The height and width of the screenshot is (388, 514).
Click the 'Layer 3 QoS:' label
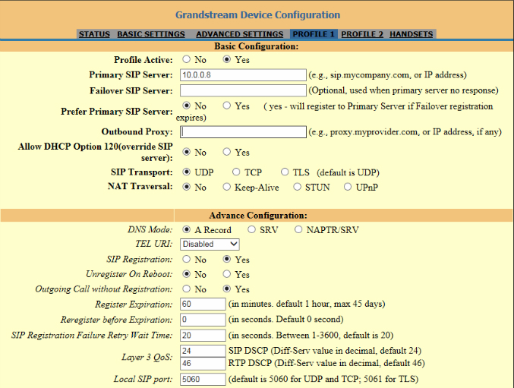click(147, 357)
